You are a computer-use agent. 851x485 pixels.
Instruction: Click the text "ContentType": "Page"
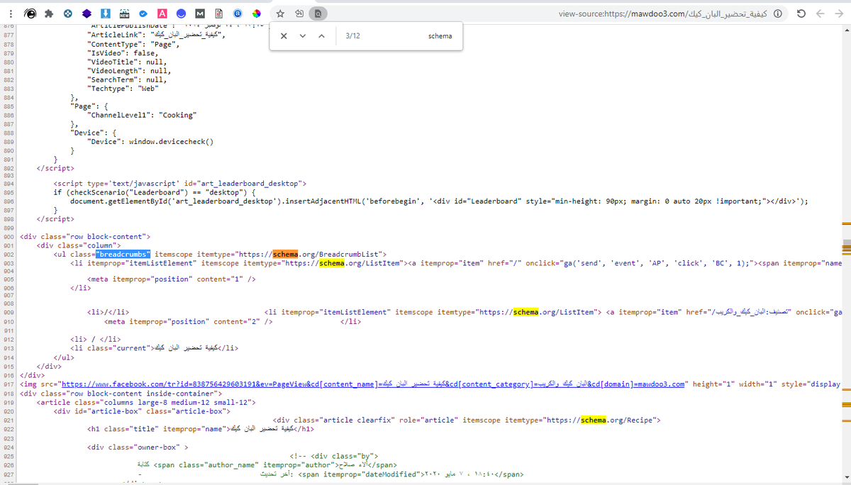click(x=133, y=44)
